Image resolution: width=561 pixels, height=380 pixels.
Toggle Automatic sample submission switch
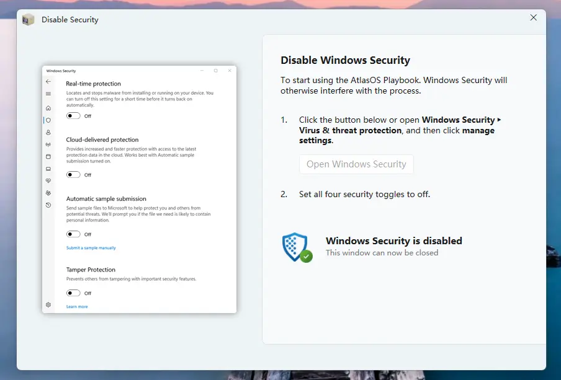tap(73, 234)
